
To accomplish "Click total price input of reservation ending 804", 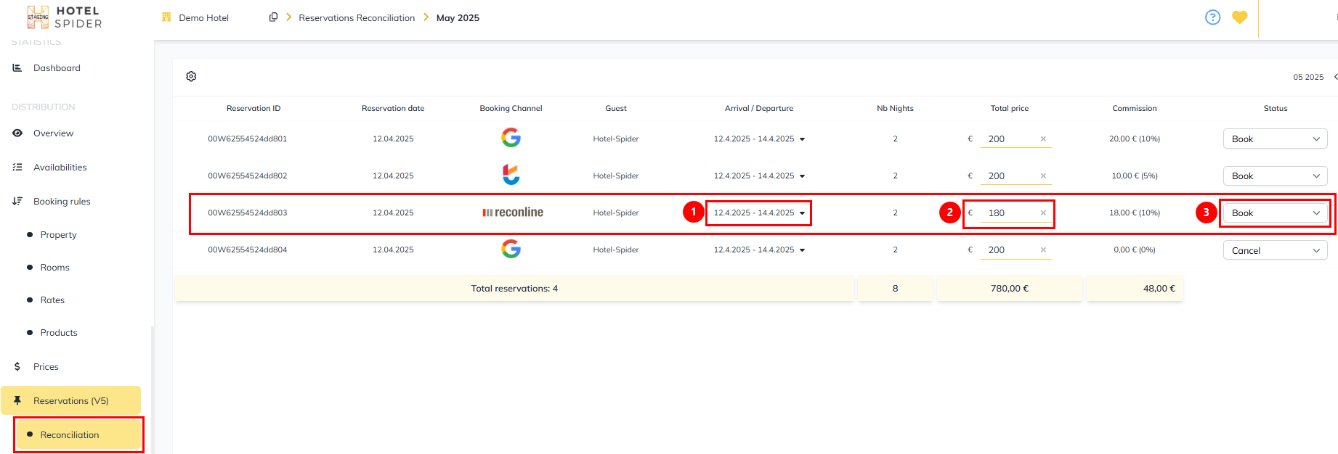I will (1010, 250).
